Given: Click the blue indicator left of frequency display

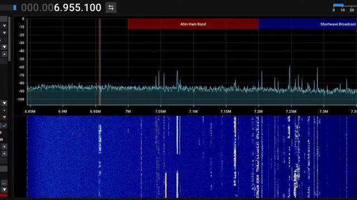Looking at the screenshot, I should point(15,8).
